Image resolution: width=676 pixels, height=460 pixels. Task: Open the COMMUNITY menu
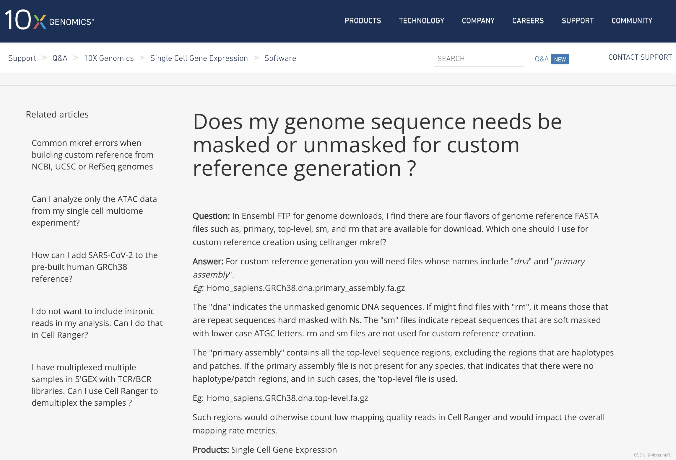tap(632, 21)
